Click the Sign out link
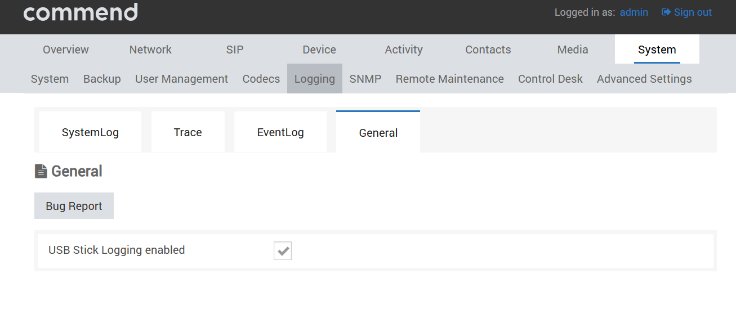The image size is (736, 336). click(x=686, y=12)
